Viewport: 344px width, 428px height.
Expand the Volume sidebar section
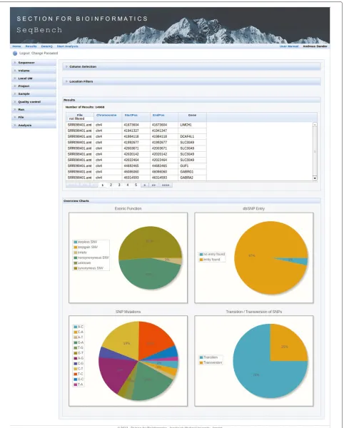tap(34, 71)
